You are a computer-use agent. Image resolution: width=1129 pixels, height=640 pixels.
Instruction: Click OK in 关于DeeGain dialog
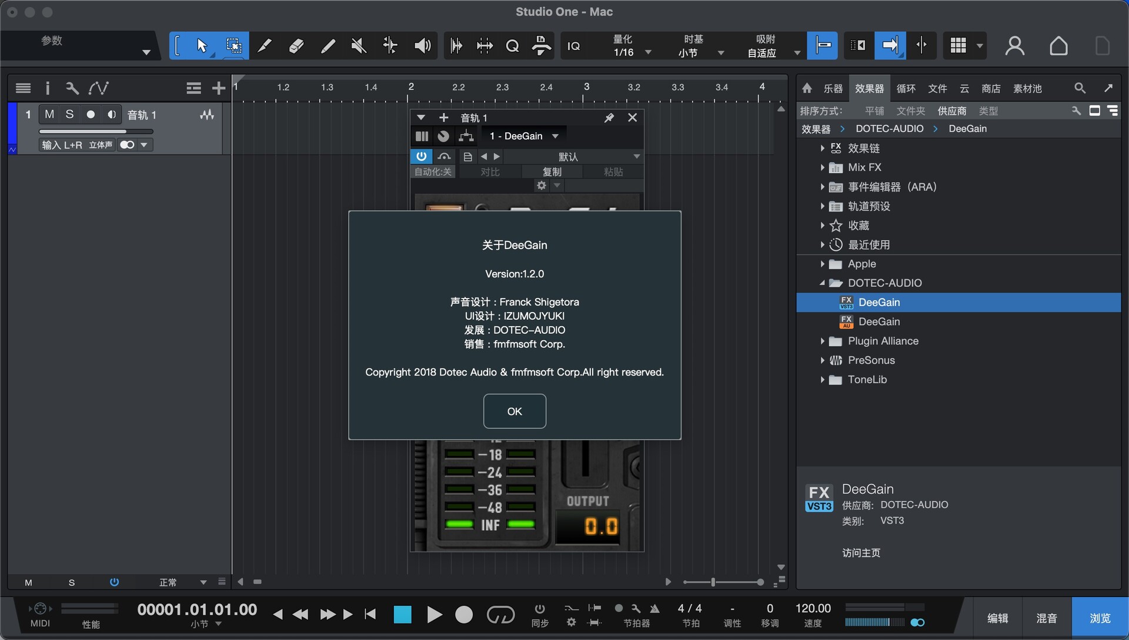pos(515,411)
